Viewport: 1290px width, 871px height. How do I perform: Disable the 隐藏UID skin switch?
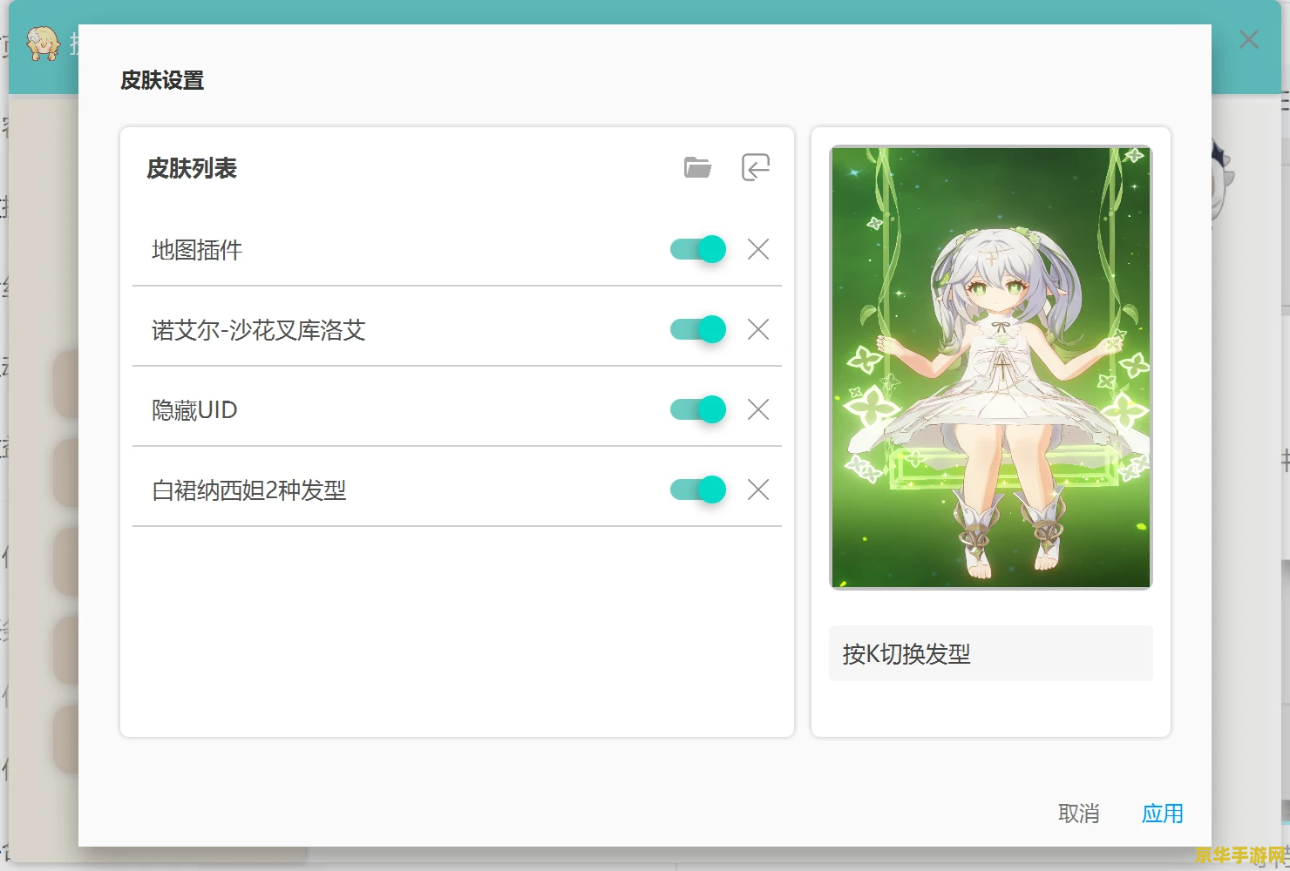point(698,409)
